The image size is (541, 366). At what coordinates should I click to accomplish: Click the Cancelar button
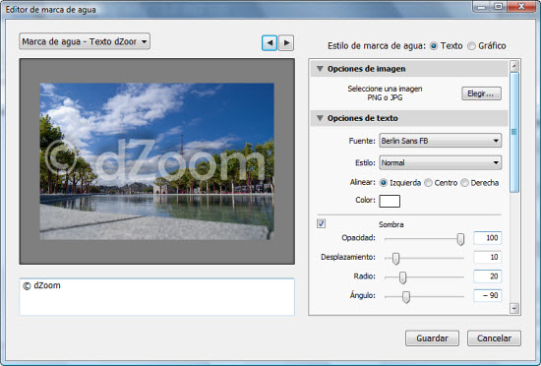point(494,338)
